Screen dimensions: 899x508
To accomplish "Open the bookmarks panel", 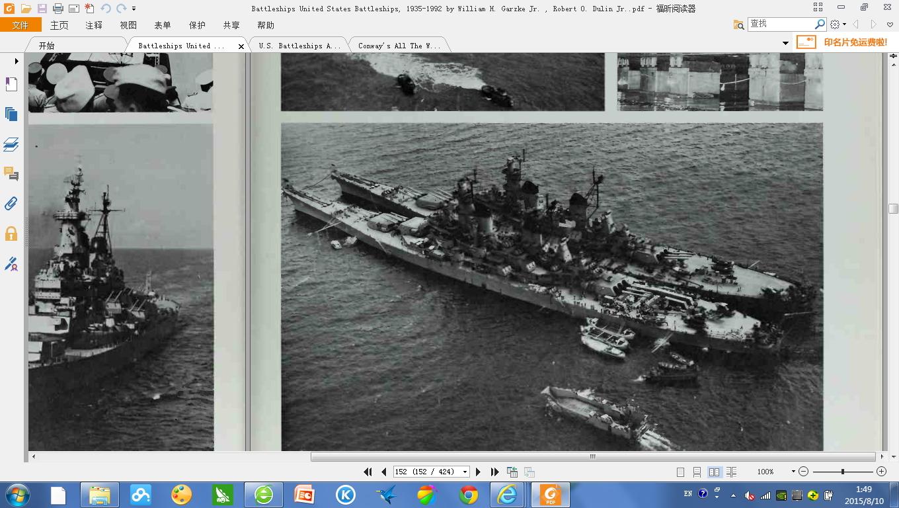I will 11,84.
